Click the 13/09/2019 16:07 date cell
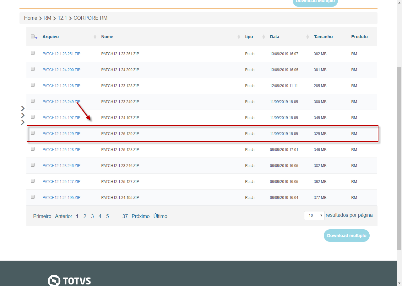 tap(284, 54)
